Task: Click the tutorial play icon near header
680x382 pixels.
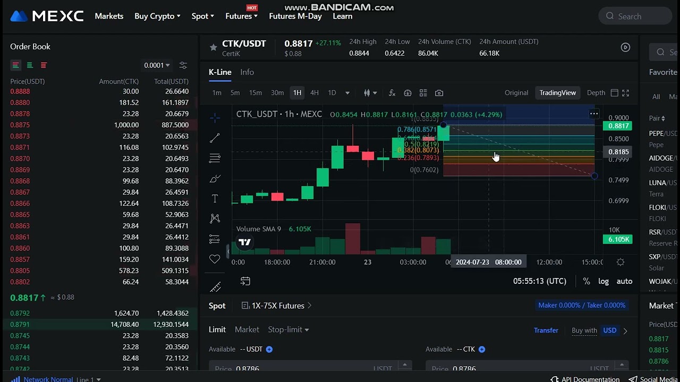Action: pyautogui.click(x=625, y=47)
